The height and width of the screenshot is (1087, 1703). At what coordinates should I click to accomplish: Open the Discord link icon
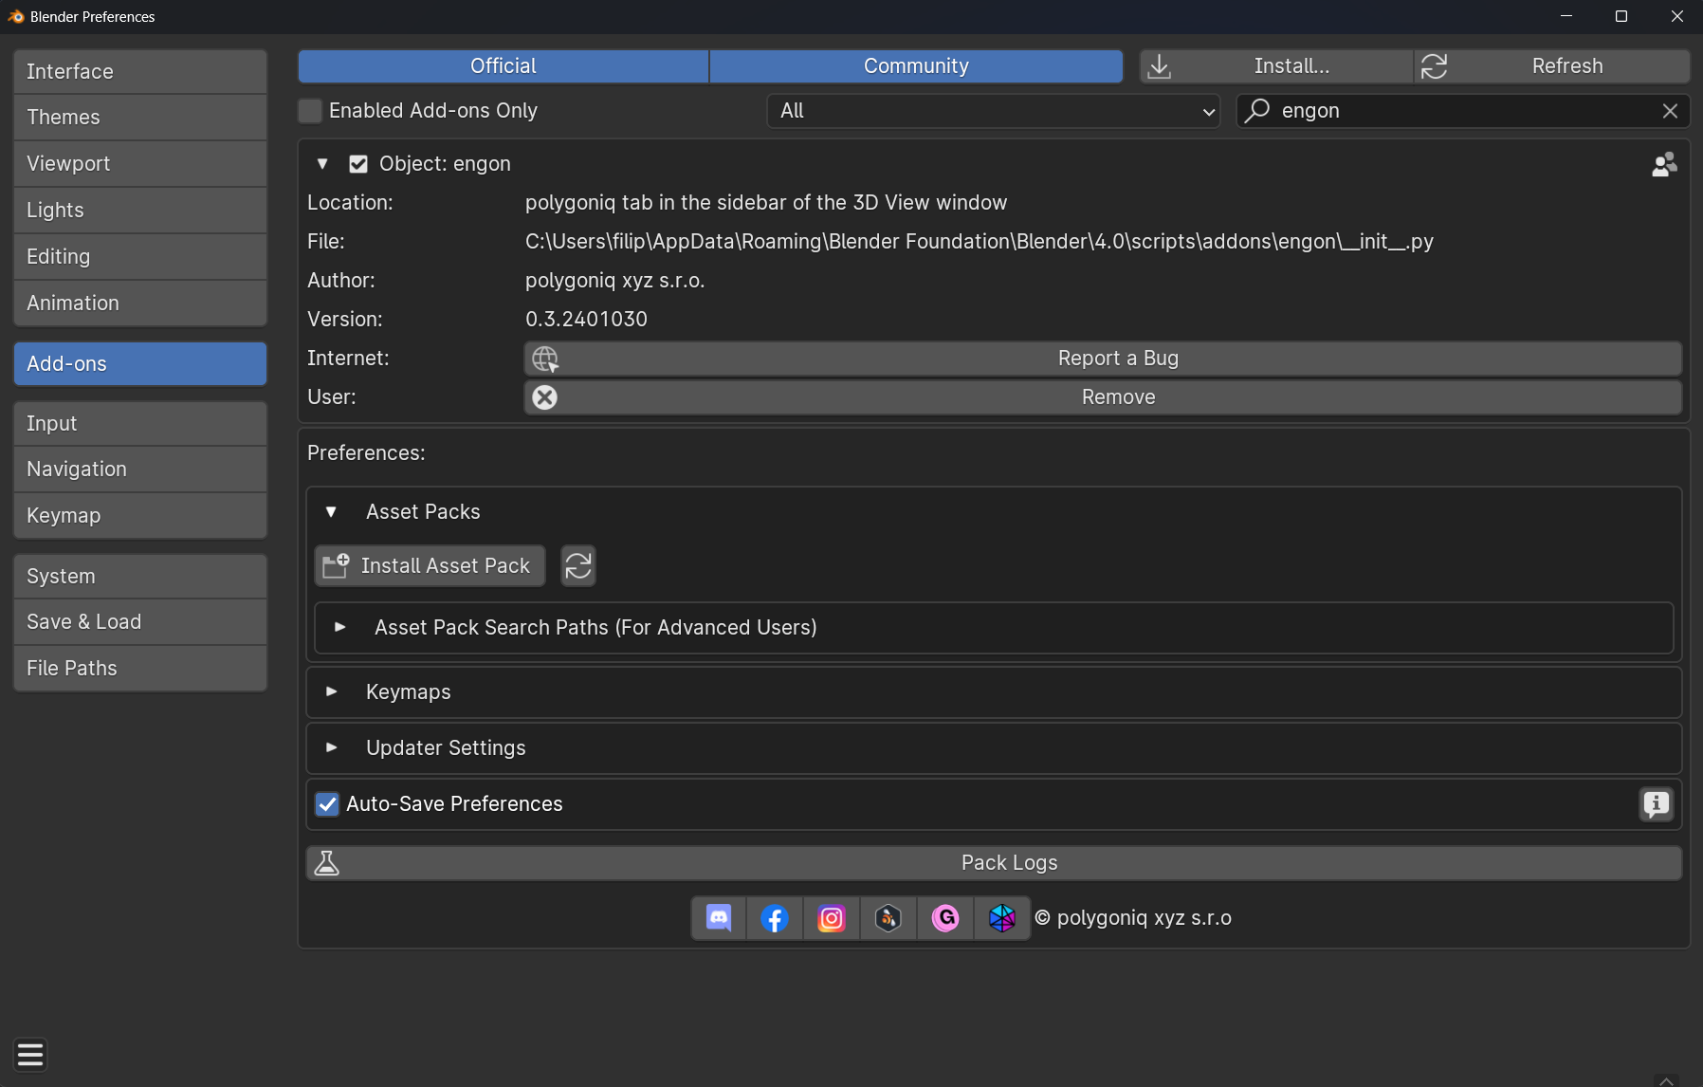pyautogui.click(x=719, y=918)
